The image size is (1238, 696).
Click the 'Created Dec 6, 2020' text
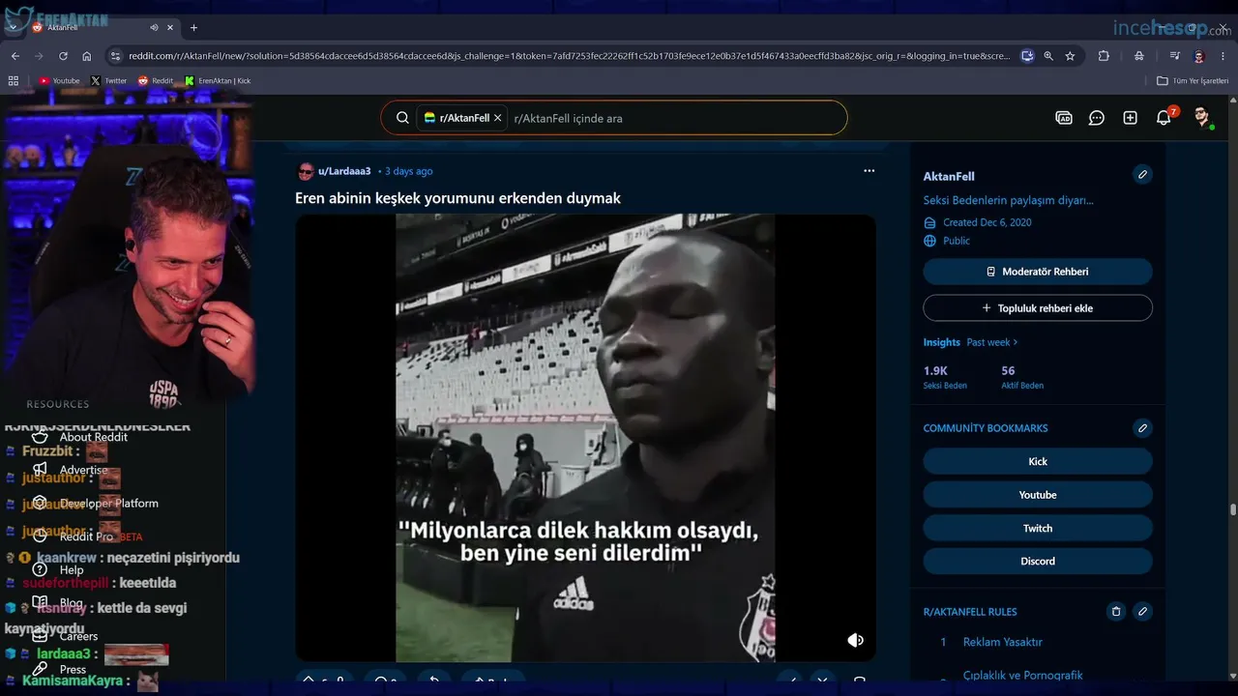987,222
